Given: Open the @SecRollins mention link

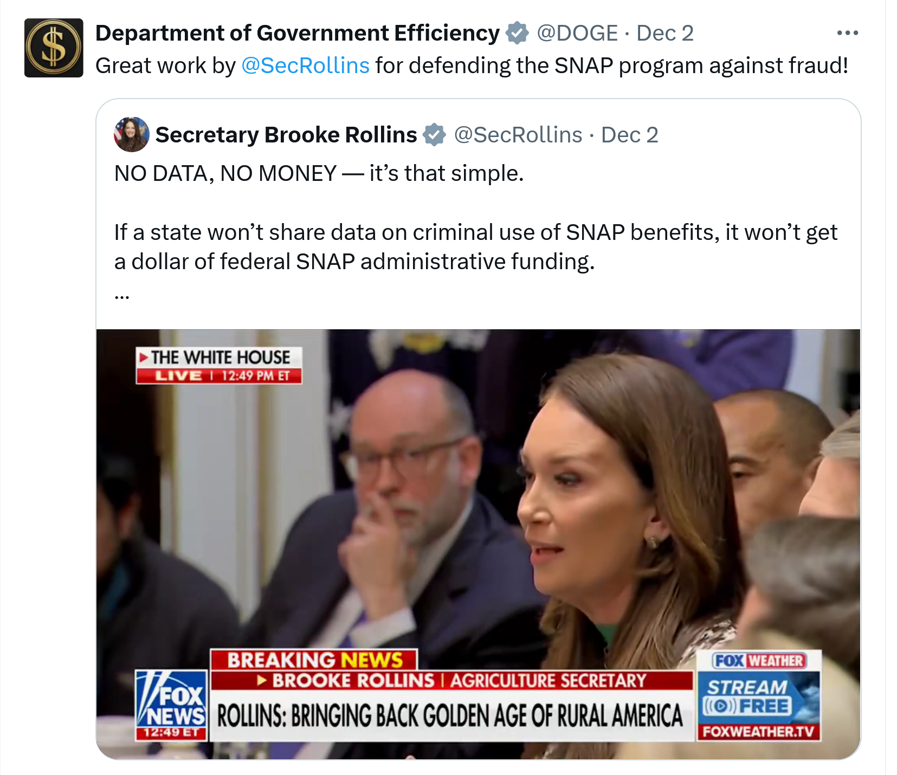Looking at the screenshot, I should pyautogui.click(x=305, y=66).
